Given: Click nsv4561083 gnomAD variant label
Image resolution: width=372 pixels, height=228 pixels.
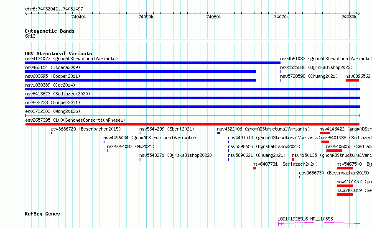Looking at the screenshot, I should coord(326,59).
